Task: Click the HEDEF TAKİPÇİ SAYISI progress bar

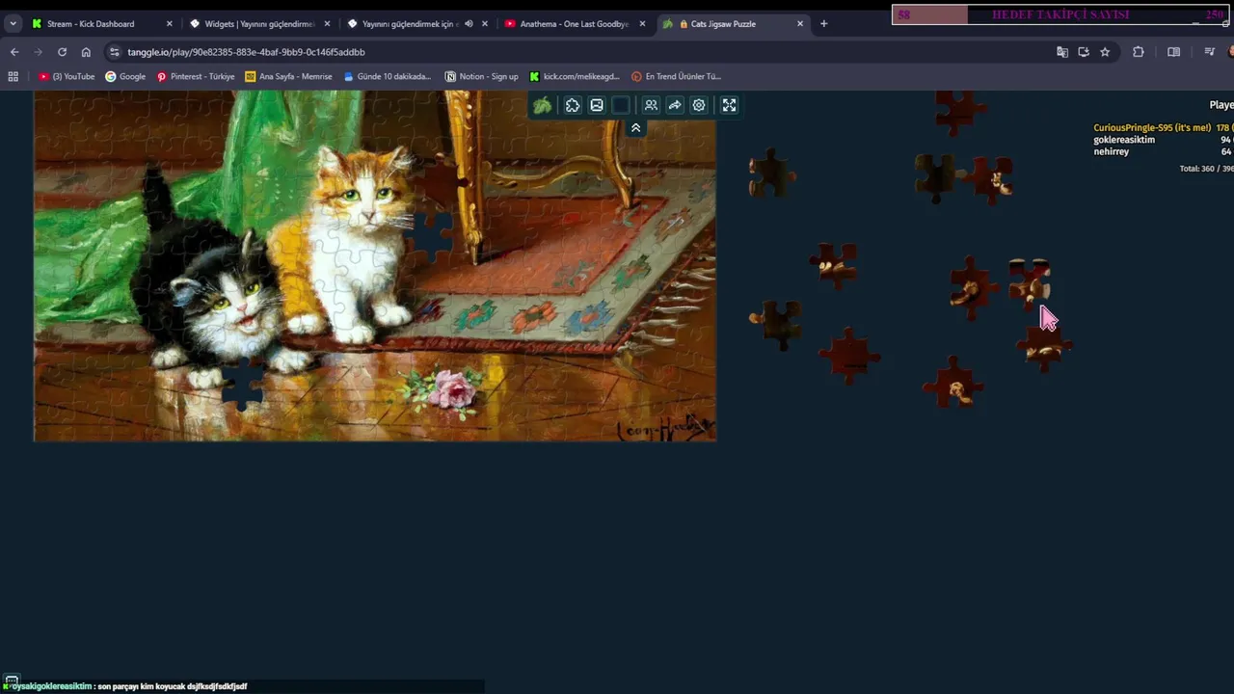Action: tap(1060, 14)
